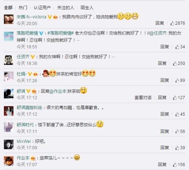The height and width of the screenshot is (170, 189).
Task: Like 作业本's 韭菜馅儿 comment
Action: click(175, 165)
